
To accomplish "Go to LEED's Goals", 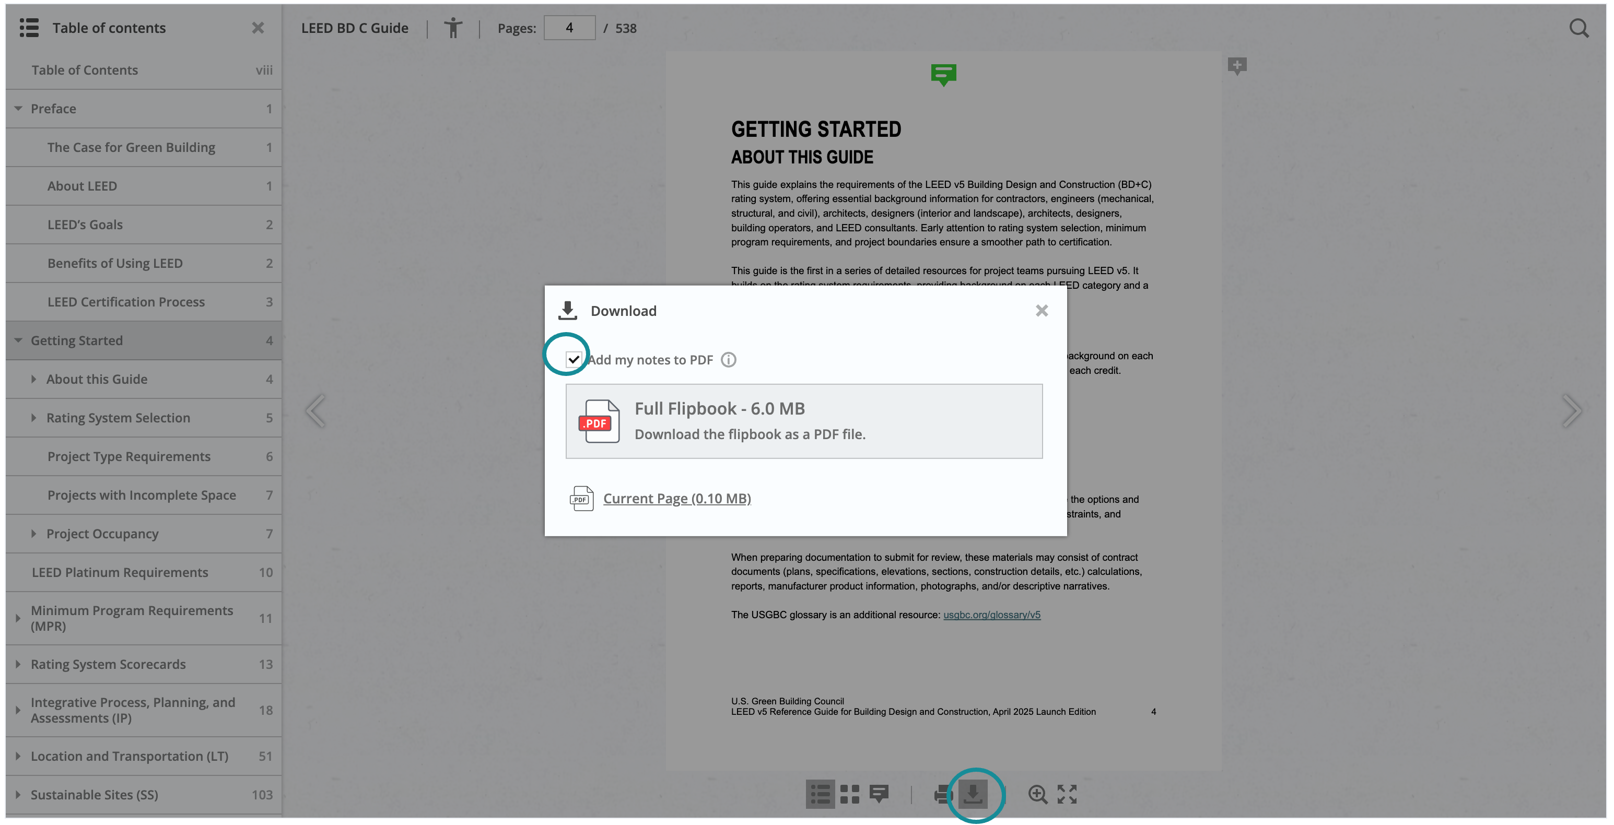I will pos(144,224).
